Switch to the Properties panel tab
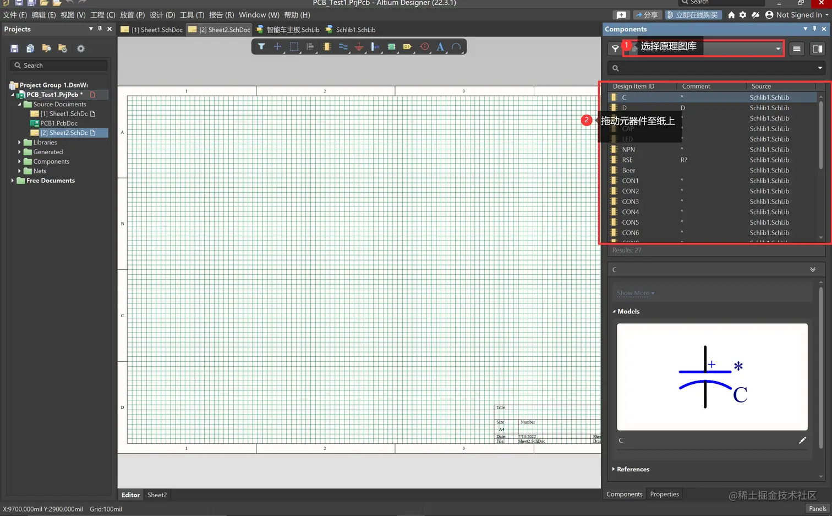832x516 pixels. click(x=664, y=495)
